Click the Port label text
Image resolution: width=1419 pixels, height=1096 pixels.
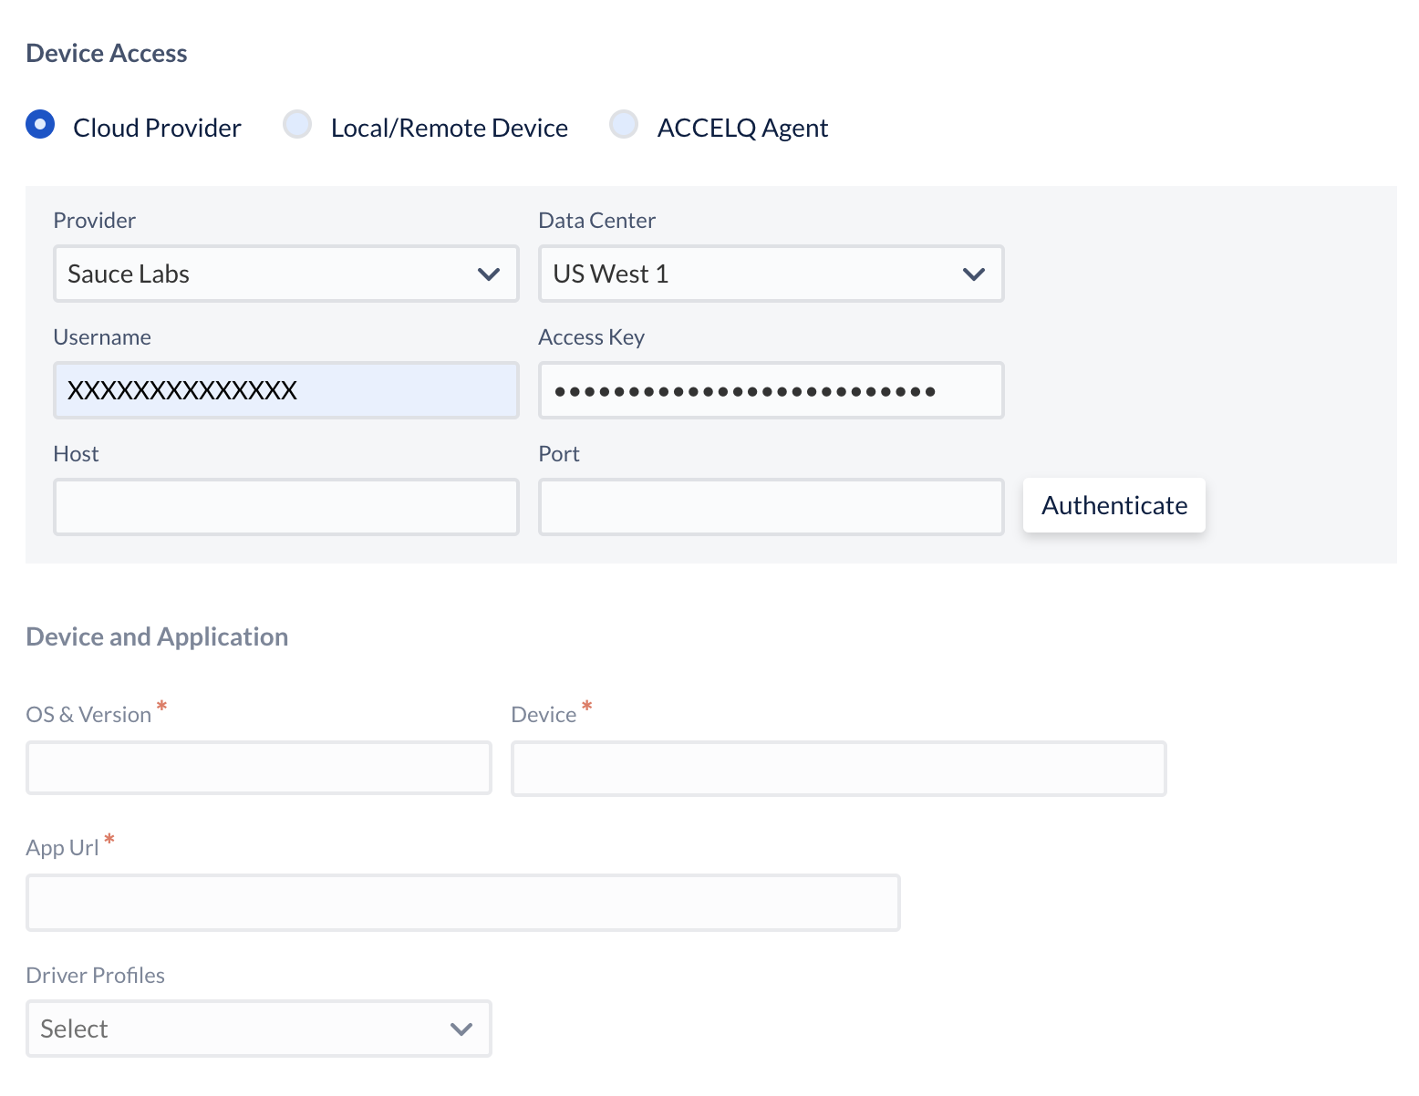[559, 454]
